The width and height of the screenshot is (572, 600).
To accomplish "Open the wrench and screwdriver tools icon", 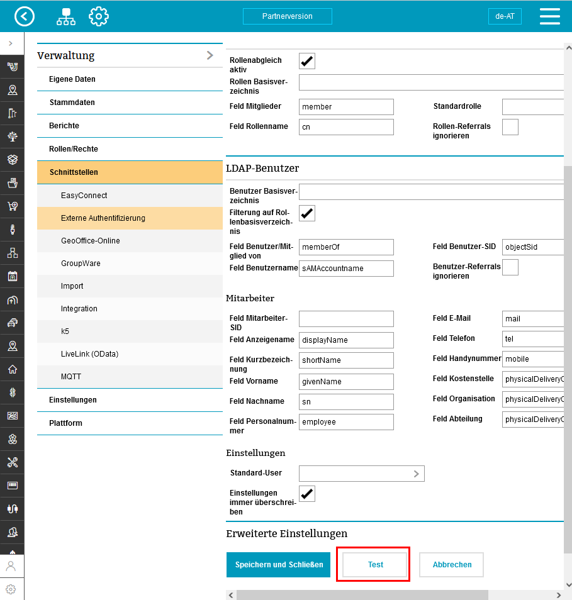I will coord(13,463).
